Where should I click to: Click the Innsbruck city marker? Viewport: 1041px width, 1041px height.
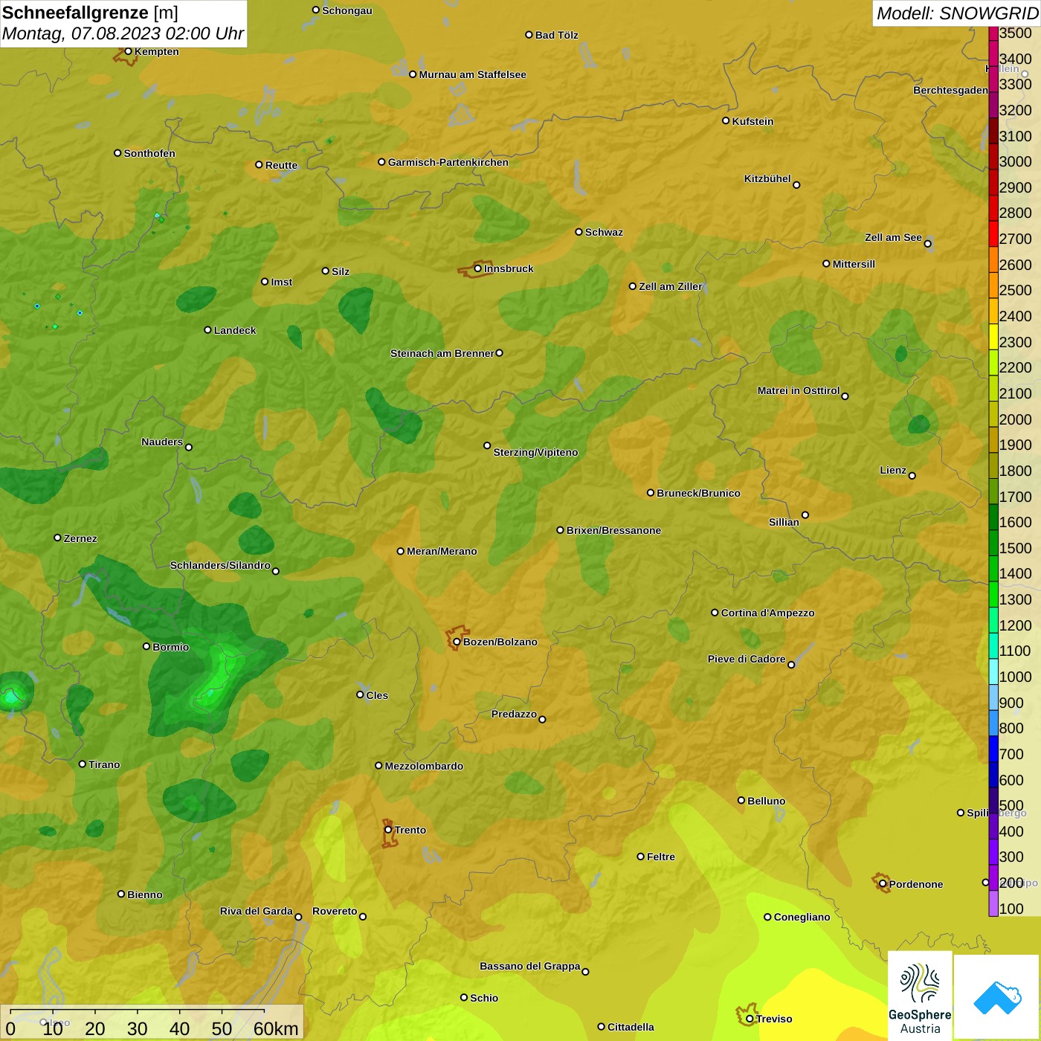(x=477, y=268)
